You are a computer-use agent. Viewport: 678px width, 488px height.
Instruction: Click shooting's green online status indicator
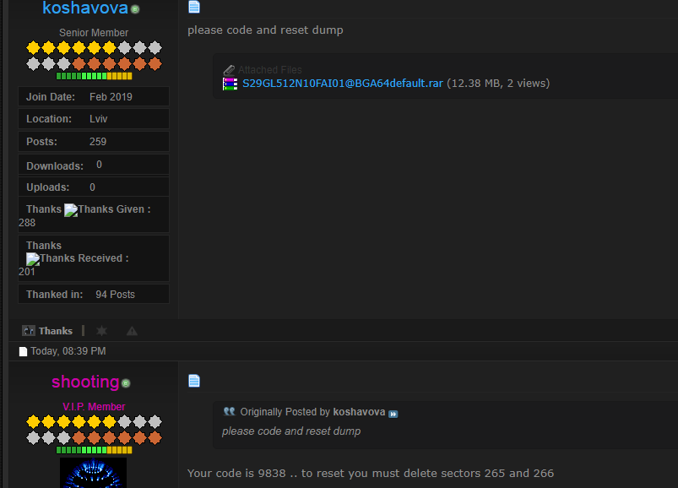click(126, 383)
